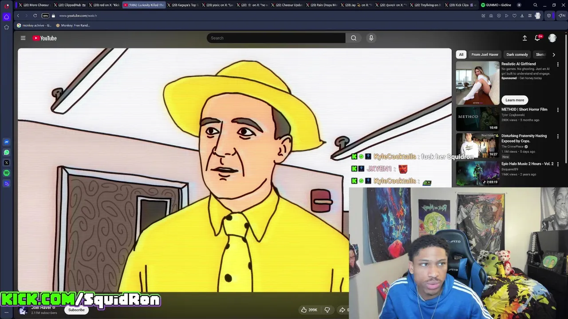
Task: Open the YouTube create/upload icon
Action: 525,38
